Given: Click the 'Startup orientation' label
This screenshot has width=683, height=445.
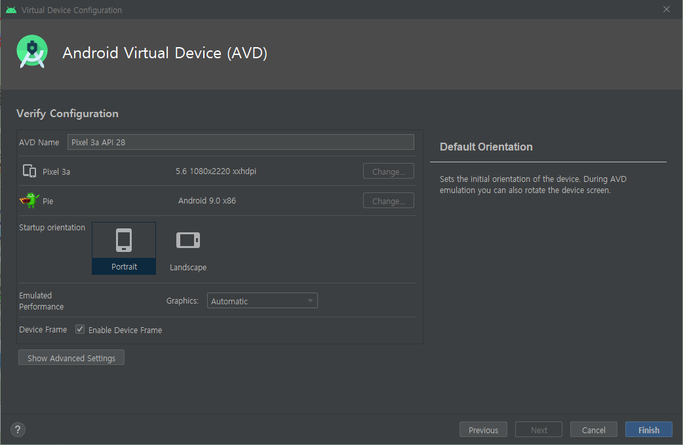Looking at the screenshot, I should 52,228.
